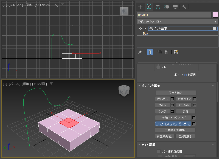
Task: Click the 押し出し button
Action: (162, 99)
